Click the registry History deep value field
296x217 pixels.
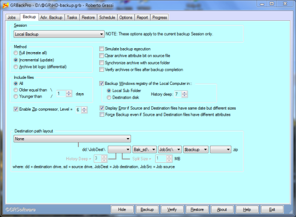coord(178,94)
